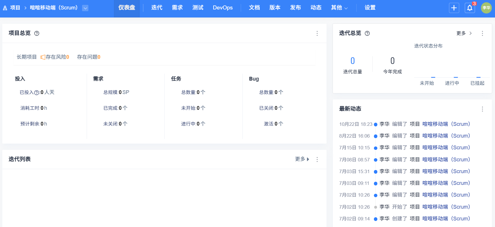Open project link in 10月22日 18:23 activity

(446, 124)
